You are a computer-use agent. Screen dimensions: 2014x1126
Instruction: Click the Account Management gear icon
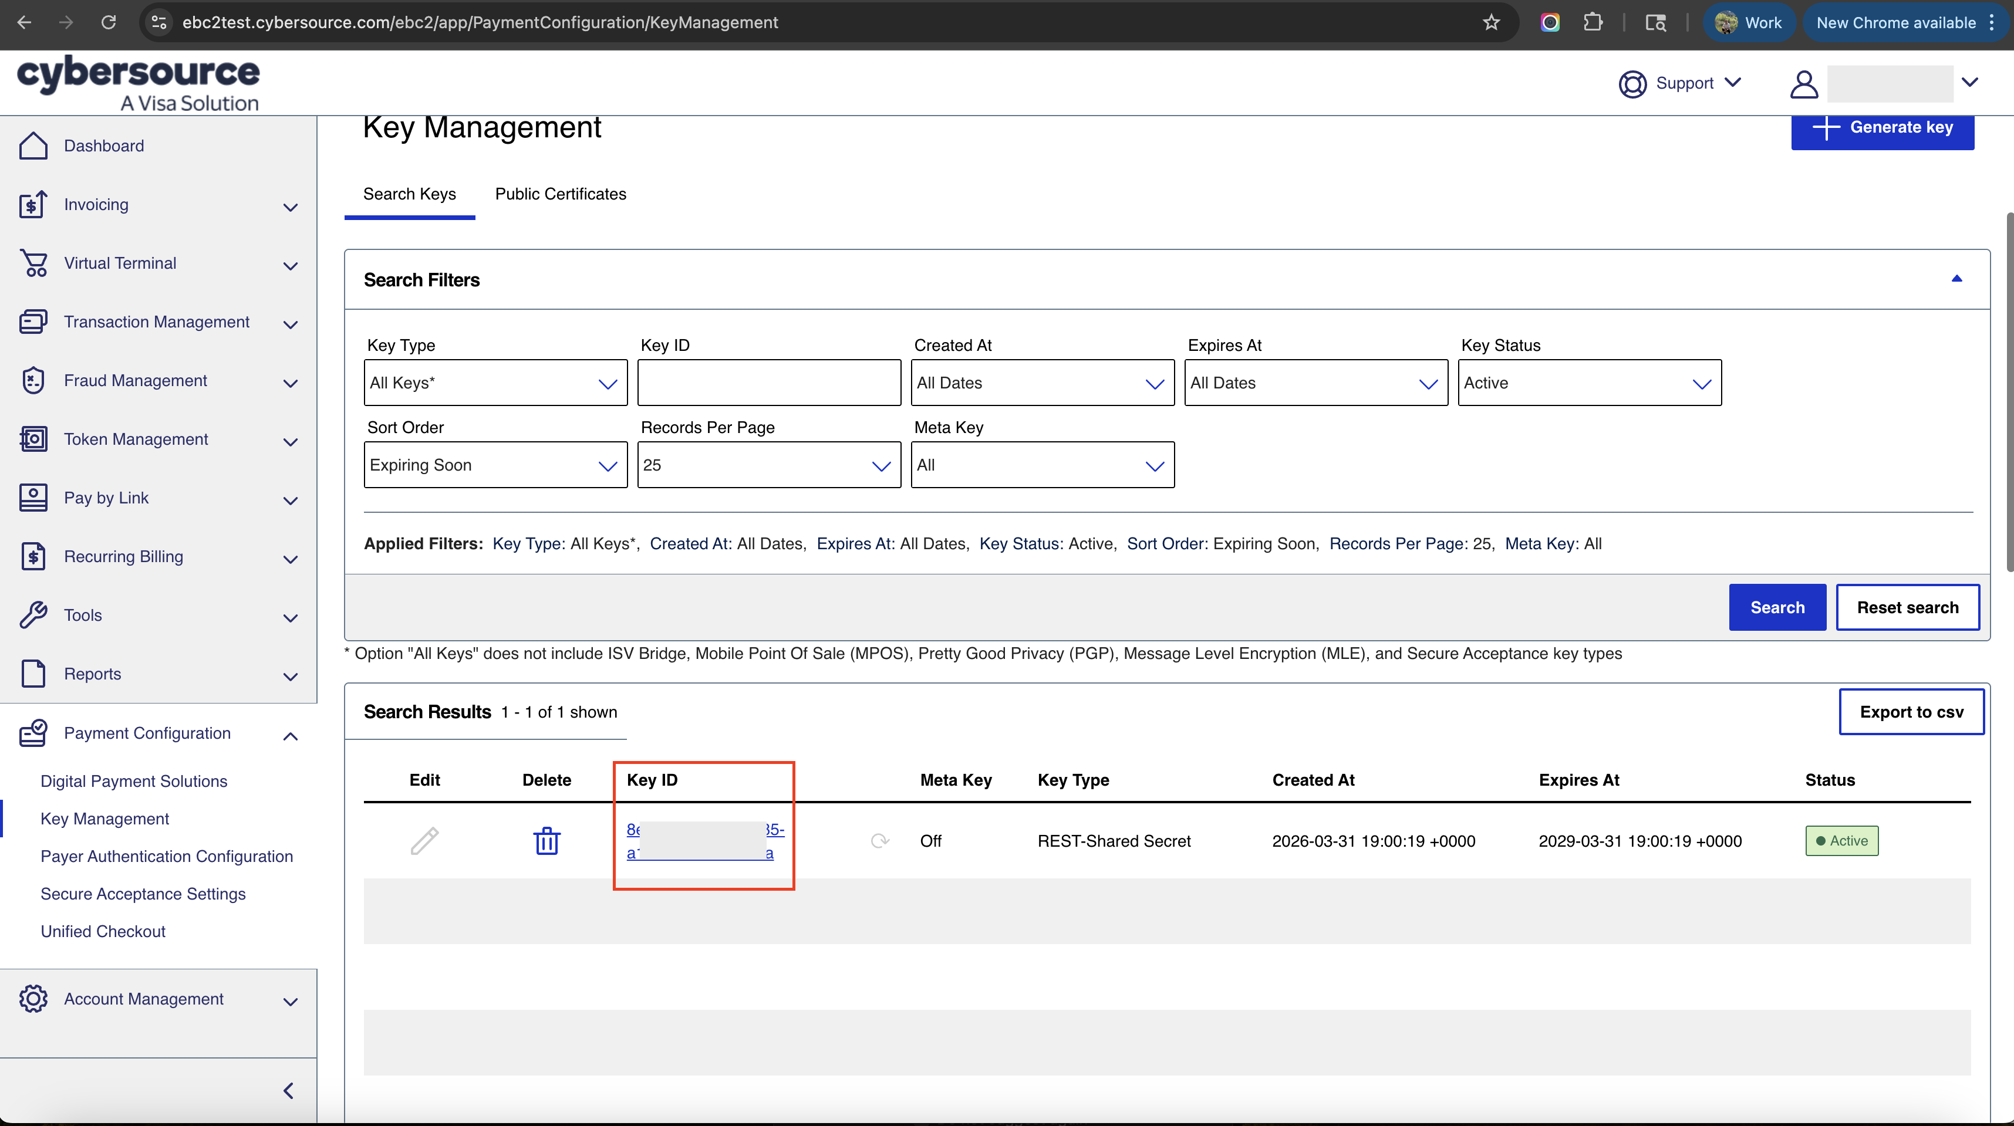coord(33,999)
